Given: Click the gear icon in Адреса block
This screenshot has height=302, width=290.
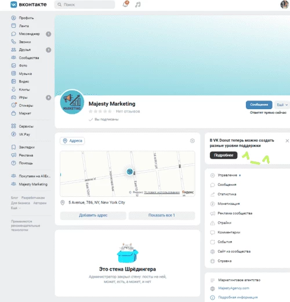Looking at the screenshot, I should [192, 141].
